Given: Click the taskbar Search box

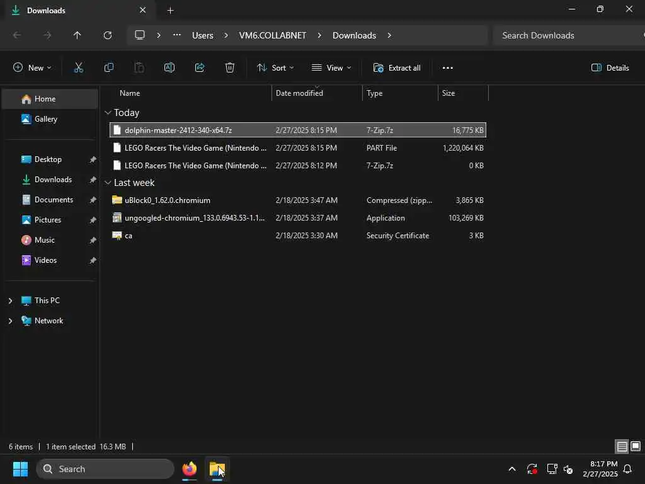Looking at the screenshot, I should (105, 469).
